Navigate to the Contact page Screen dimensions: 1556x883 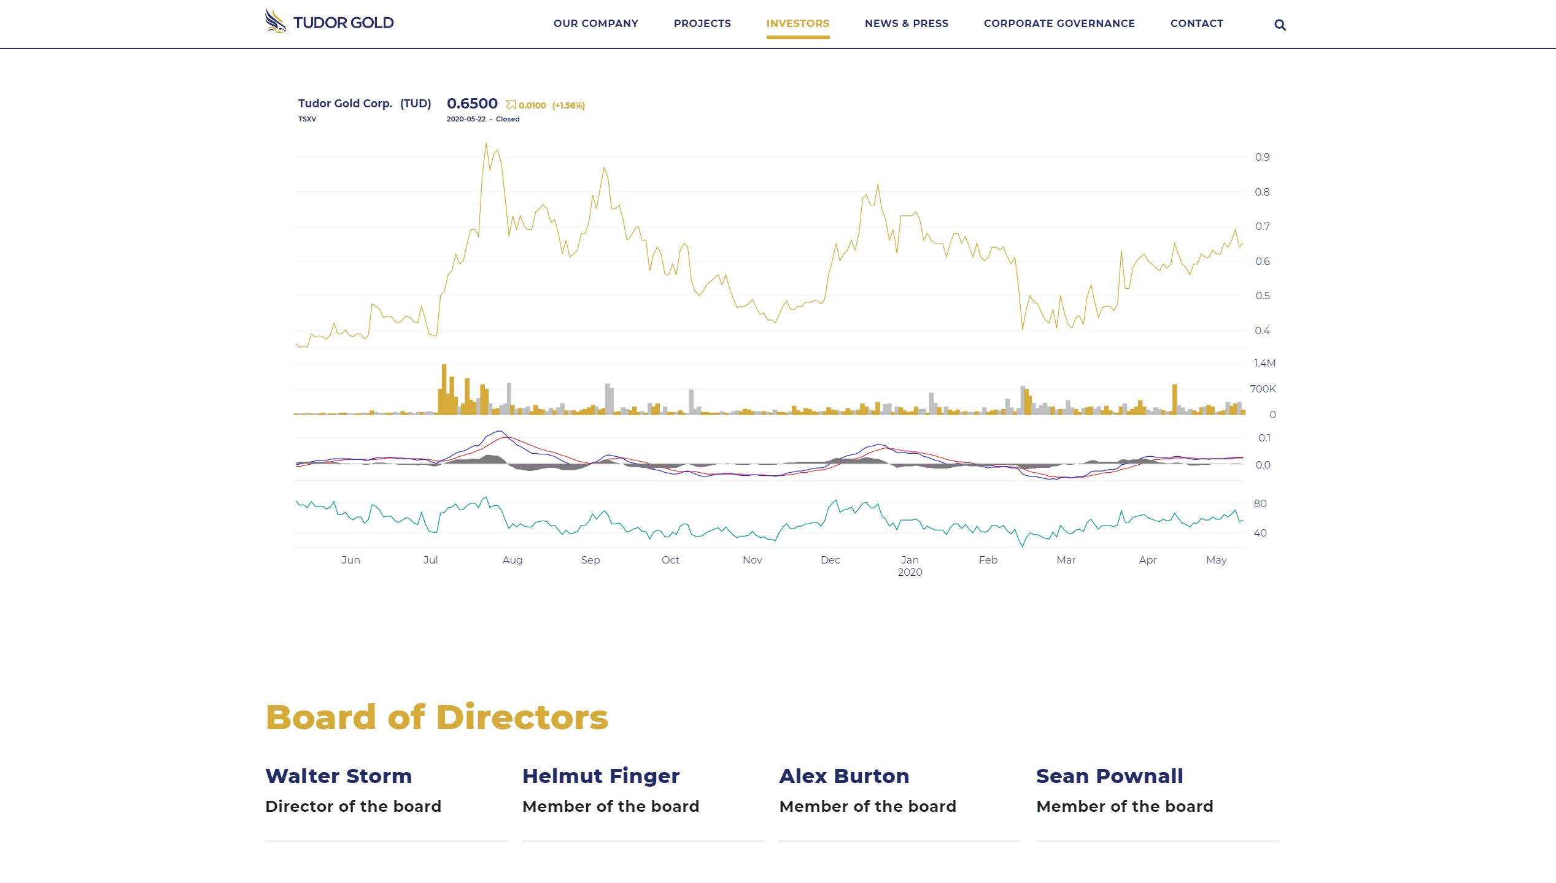(1196, 23)
